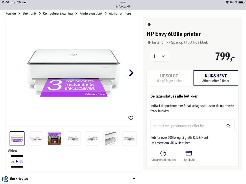
Task: Open Læs mere om Klik & Hent link
Action: pyautogui.click(x=170, y=143)
